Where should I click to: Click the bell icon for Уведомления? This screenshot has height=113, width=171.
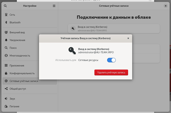pyautogui.click(x=6, y=40)
